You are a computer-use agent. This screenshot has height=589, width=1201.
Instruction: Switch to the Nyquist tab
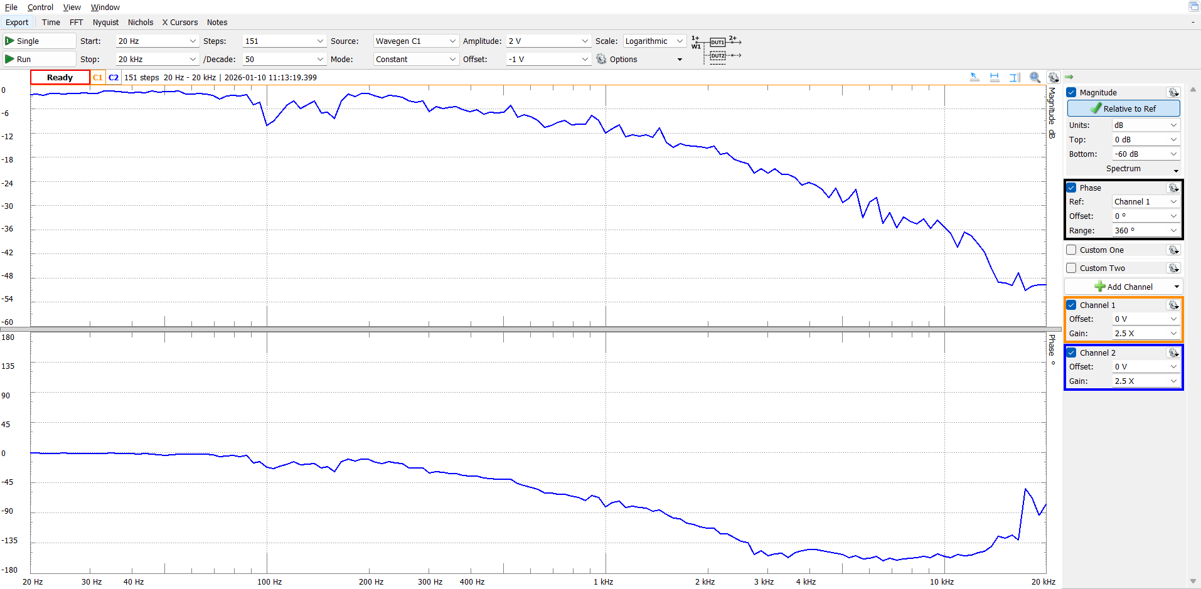coord(105,22)
